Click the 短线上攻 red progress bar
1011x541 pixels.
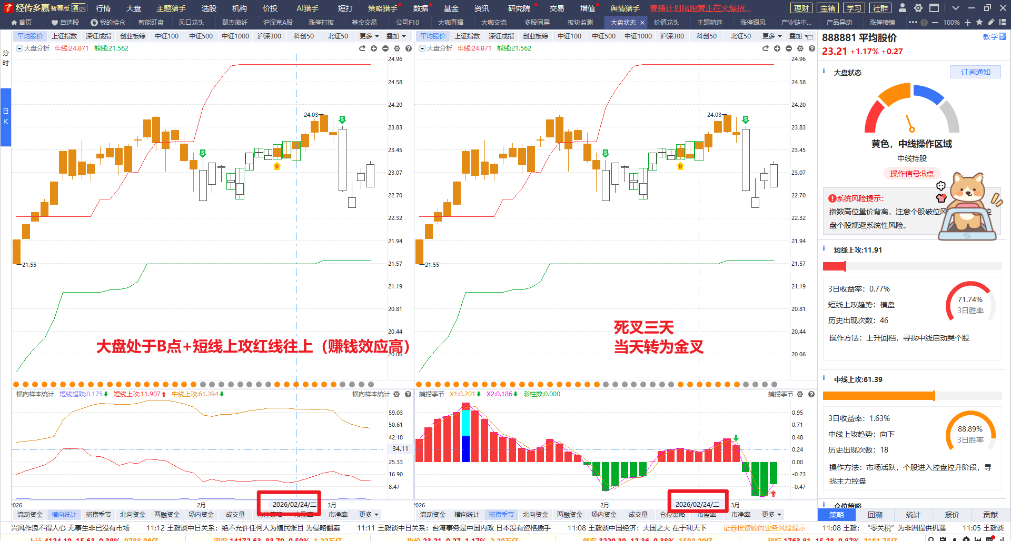pos(834,266)
